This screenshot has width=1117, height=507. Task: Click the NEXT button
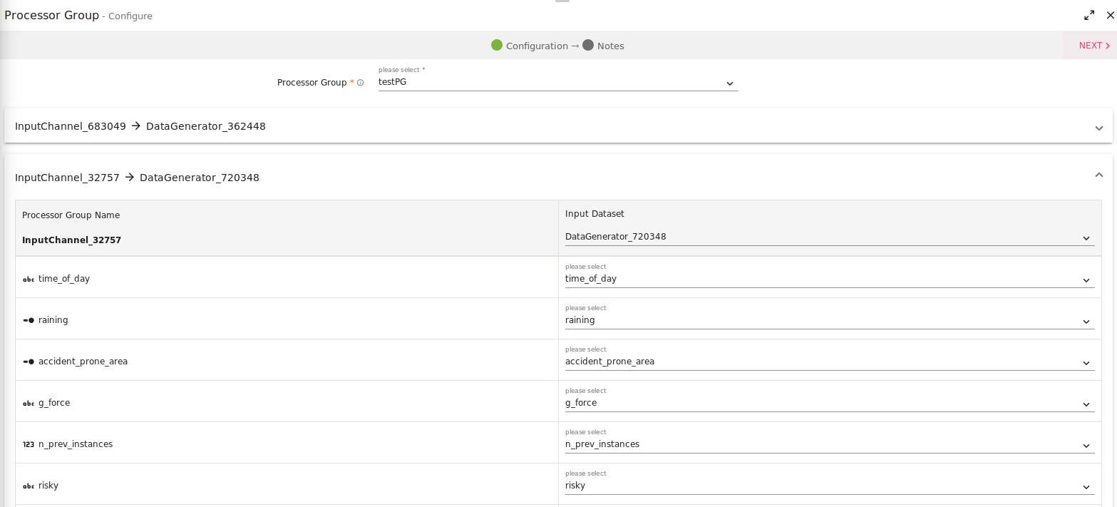pos(1093,46)
